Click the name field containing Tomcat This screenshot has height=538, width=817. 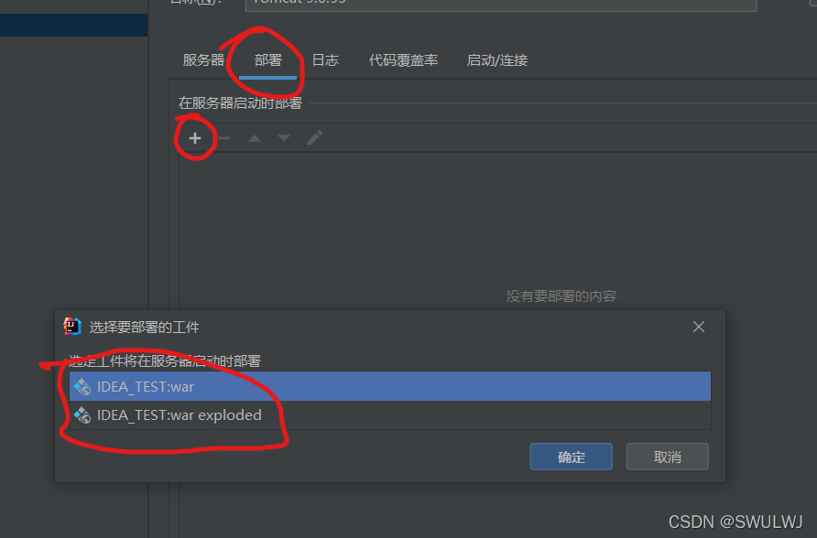pyautogui.click(x=501, y=5)
